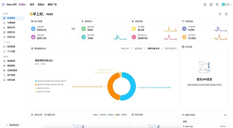Image resolution: width=233 pixels, height=128 pixels.
Task: Click the 常见问答 question header icon
Action: (133, 114)
